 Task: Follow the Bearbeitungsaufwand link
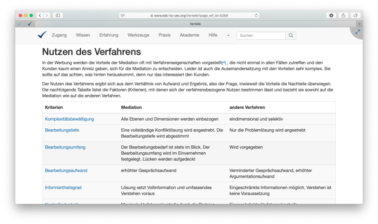coord(66,170)
